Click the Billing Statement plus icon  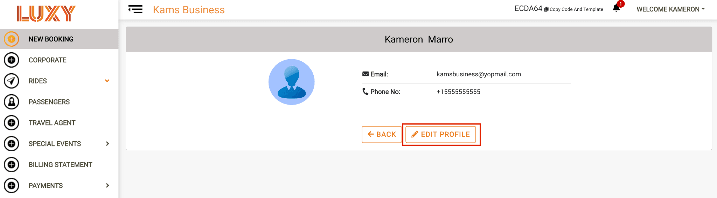tap(12, 165)
